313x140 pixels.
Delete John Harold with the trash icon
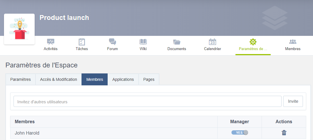pos(284,133)
